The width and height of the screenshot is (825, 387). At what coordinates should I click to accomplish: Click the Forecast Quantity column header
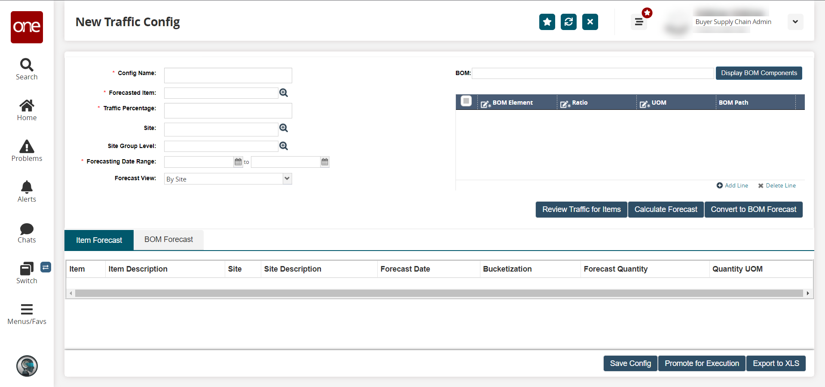(x=645, y=269)
